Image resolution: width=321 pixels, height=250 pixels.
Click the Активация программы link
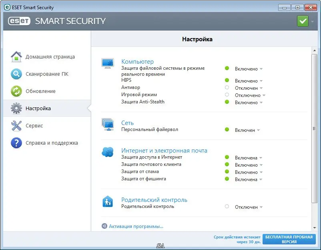pos(136,226)
